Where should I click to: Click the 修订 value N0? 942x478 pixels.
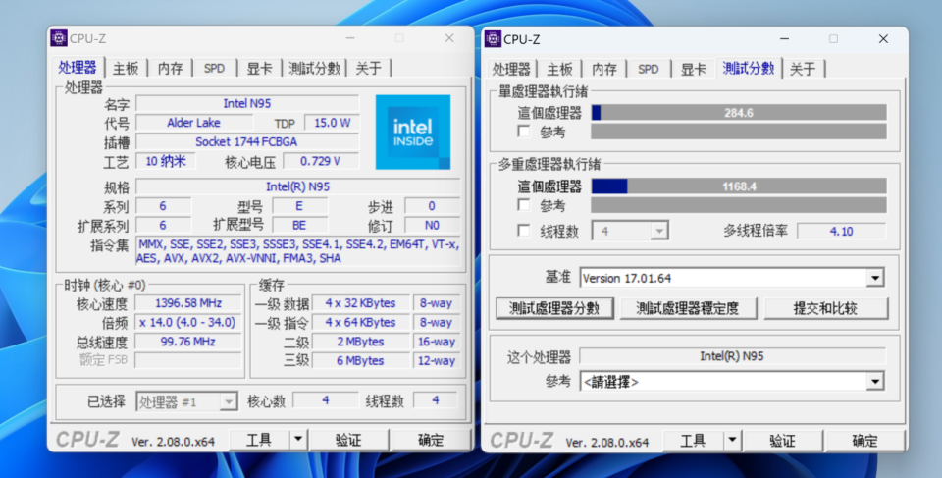pyautogui.click(x=432, y=225)
